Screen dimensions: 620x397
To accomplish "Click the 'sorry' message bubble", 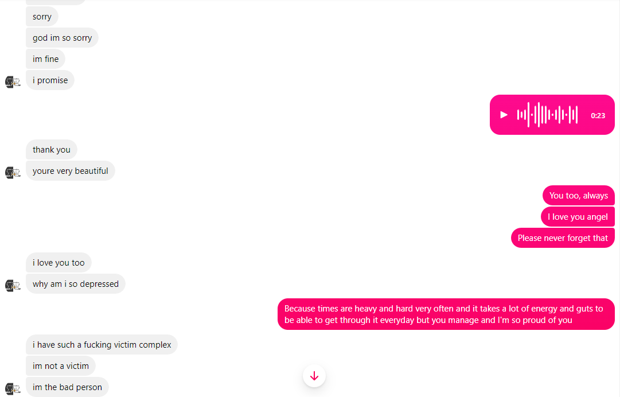I will (x=42, y=17).
